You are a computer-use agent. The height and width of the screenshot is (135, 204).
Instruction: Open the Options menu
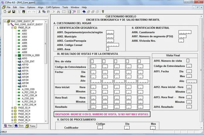coord(31,7)
